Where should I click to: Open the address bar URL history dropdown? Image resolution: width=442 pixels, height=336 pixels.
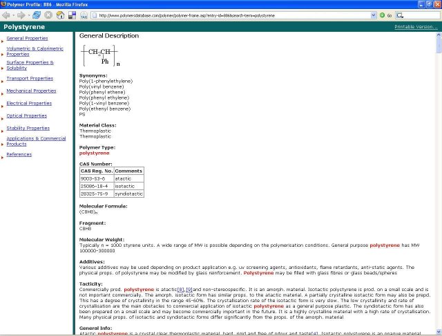coord(373,15)
